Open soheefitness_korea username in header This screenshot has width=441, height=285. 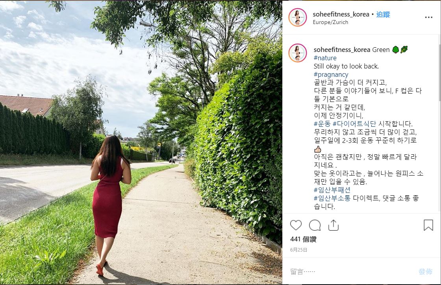[x=341, y=14]
